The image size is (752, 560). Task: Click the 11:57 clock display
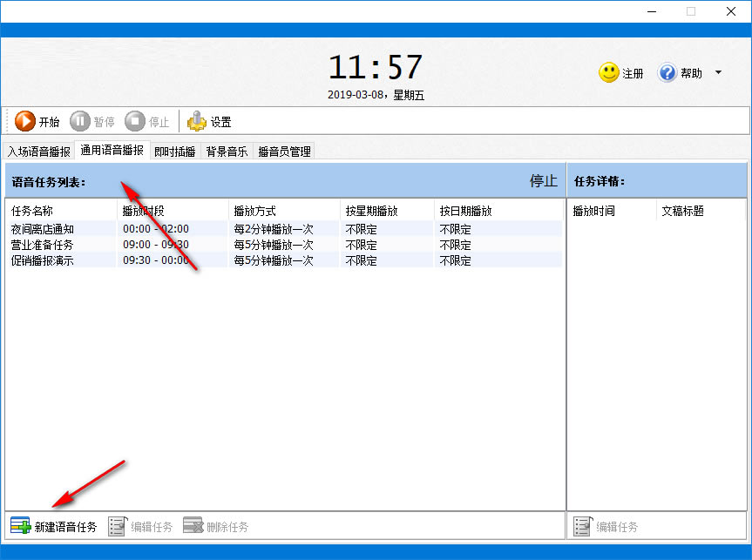pyautogui.click(x=376, y=67)
